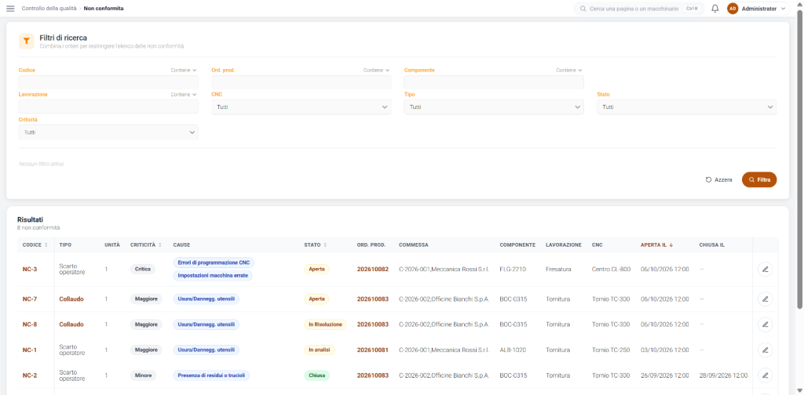Open the NC-2 code link
Screen dimensions: 804x395
[x=29, y=375]
